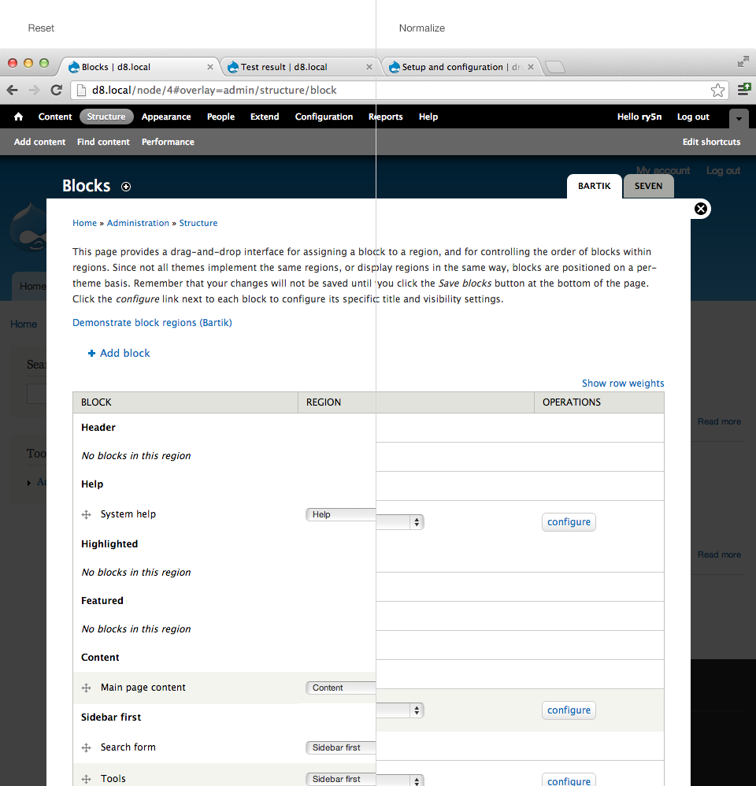Click Log out in the toolbar
This screenshot has width=756, height=786.
(693, 117)
